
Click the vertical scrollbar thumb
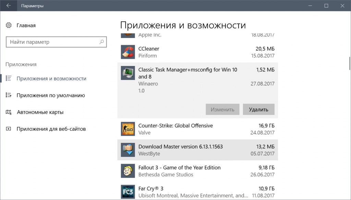[349, 63]
